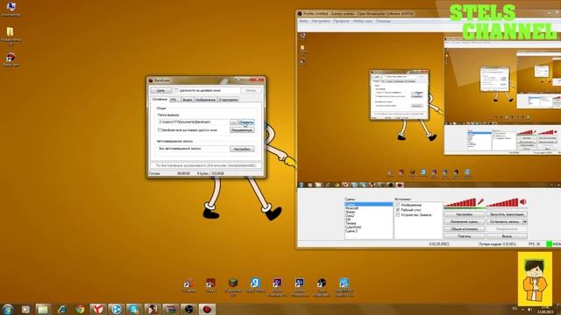This screenshot has height=315, width=561.
Task: Open the Bandicam desktop shortcut
Action: pyautogui.click(x=11, y=59)
